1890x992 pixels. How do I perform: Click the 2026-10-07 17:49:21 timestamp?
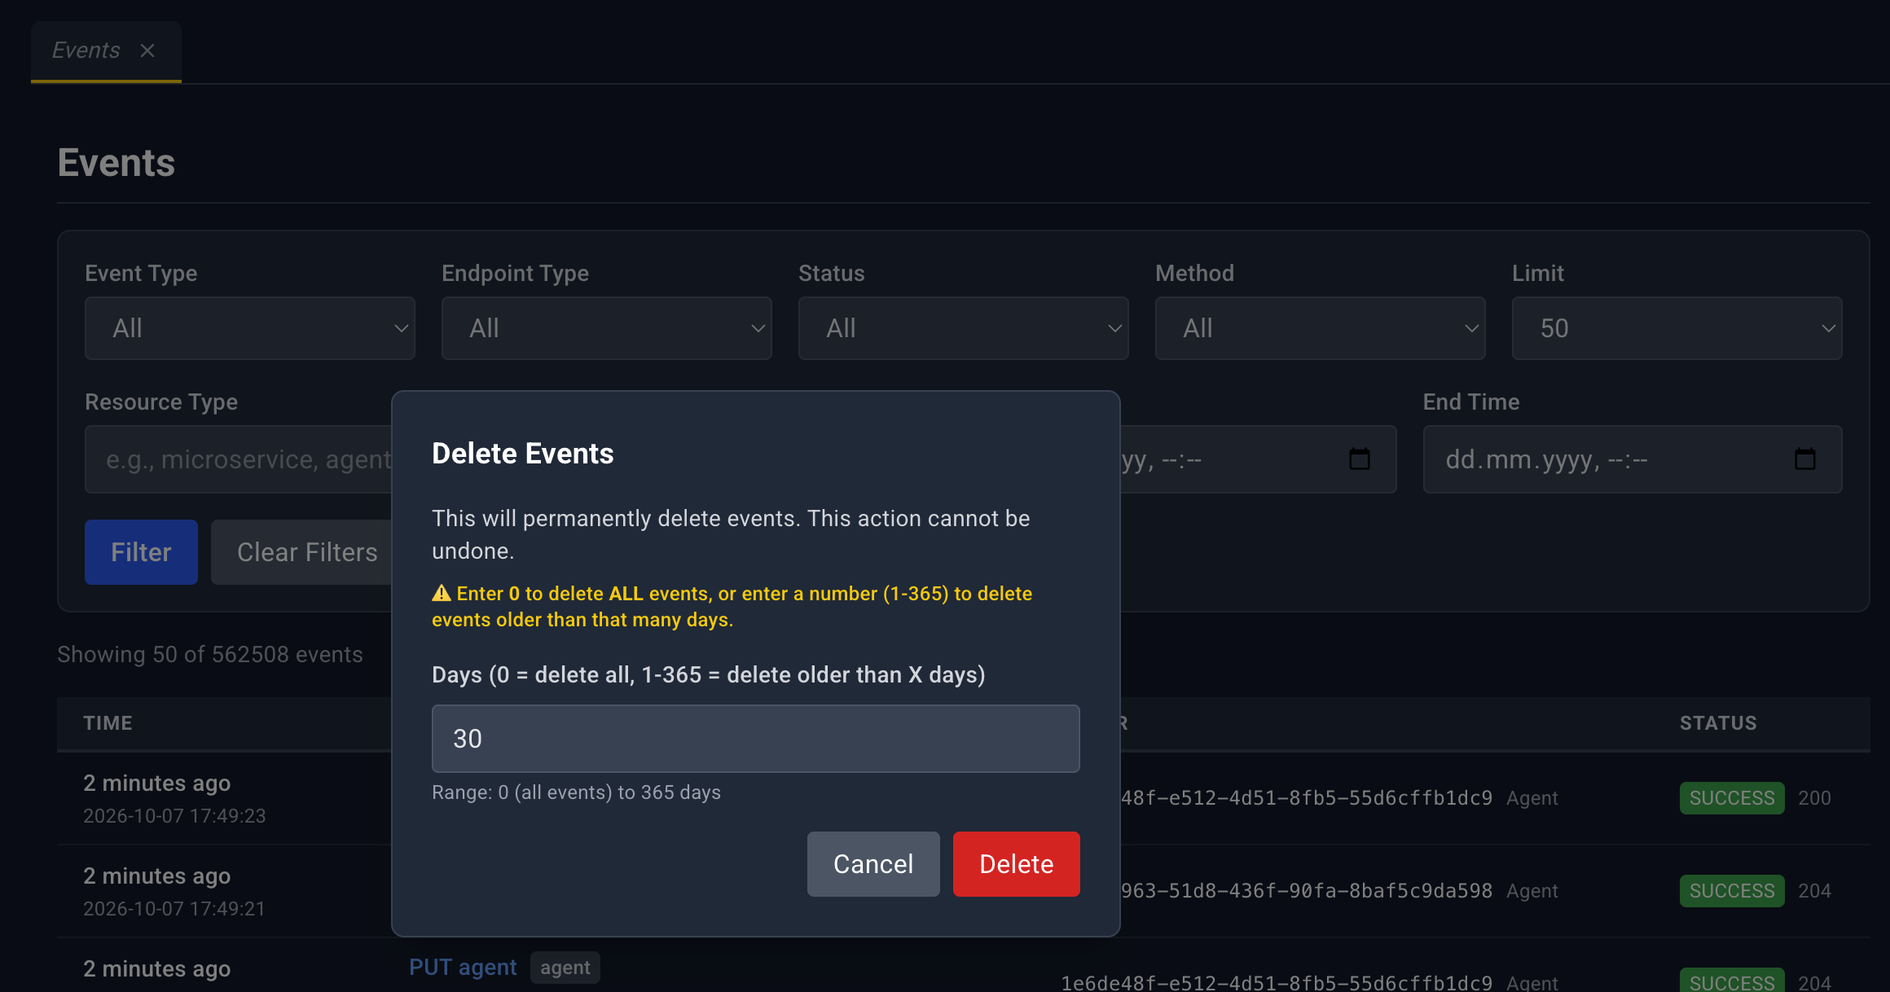[x=174, y=909]
